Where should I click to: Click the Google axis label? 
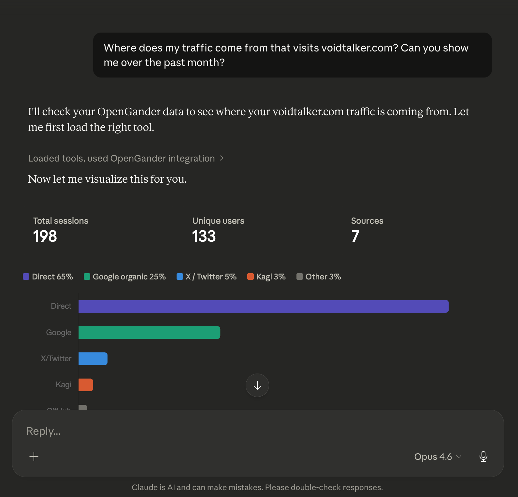pos(59,333)
